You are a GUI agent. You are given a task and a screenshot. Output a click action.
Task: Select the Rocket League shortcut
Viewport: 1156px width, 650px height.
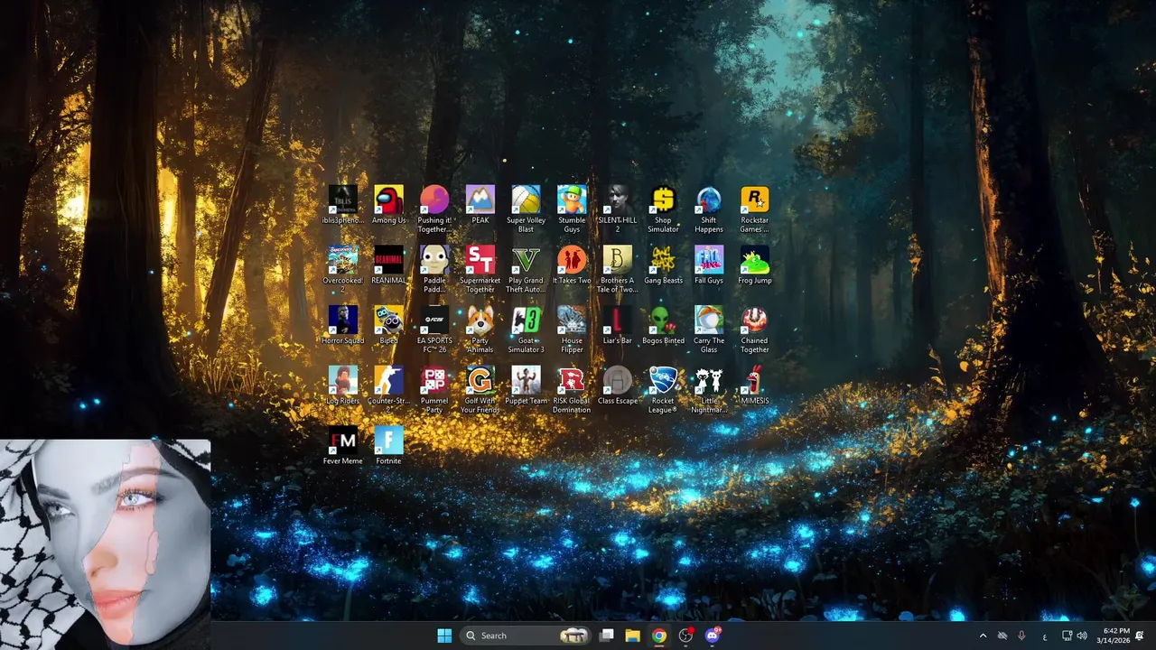pos(663,391)
